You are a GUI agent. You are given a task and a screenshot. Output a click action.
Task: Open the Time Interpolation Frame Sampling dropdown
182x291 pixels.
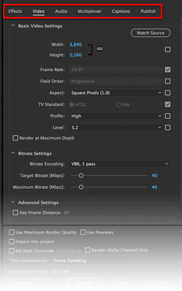tap(91, 260)
